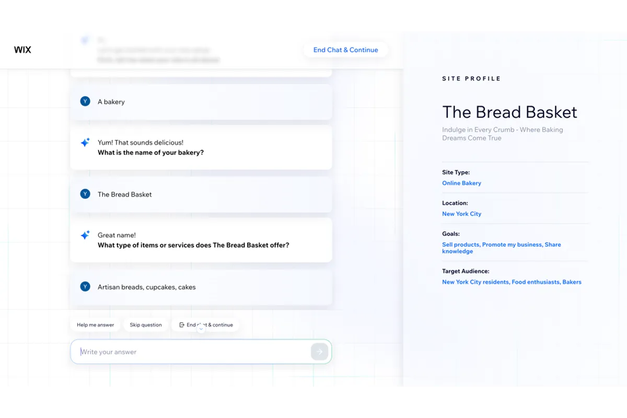
Task: Click the question "What type of items or services"
Action: click(x=193, y=246)
